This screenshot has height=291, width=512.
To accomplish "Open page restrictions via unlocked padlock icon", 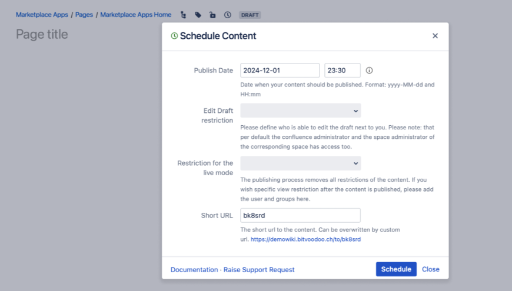I will point(212,15).
